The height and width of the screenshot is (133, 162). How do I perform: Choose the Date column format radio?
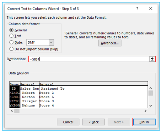click(11, 42)
